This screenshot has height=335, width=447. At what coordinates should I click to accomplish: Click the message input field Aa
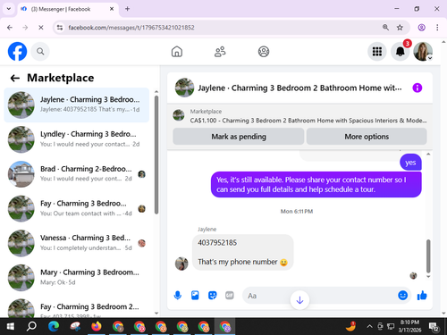point(319,296)
